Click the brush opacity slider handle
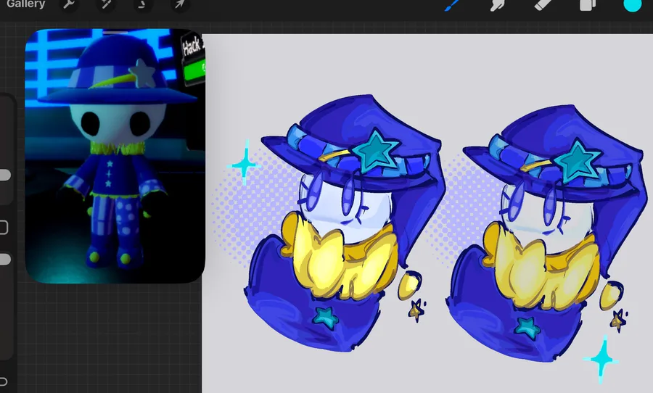The width and height of the screenshot is (653, 393). click(4, 259)
